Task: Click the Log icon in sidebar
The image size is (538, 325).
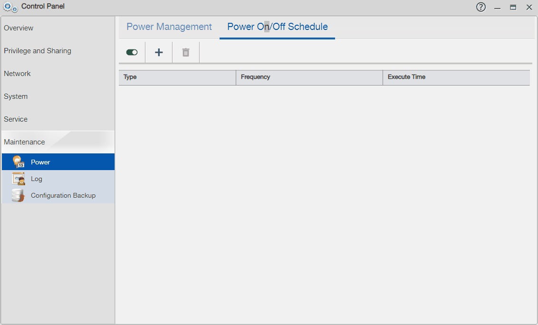Action: (18, 179)
